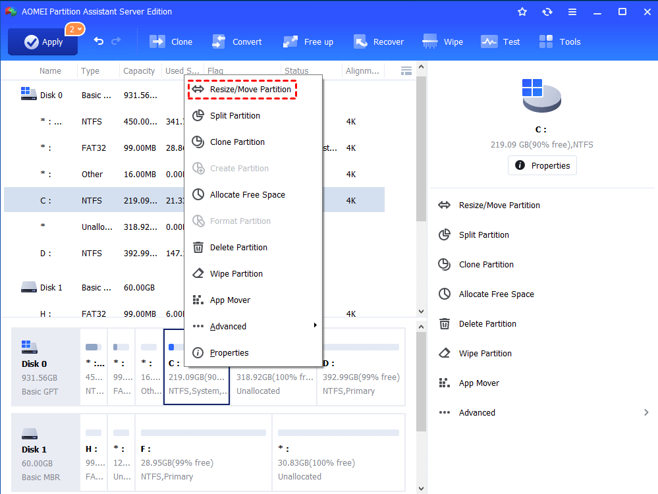
Task: Choose Properties in the context menu
Action: (254, 352)
